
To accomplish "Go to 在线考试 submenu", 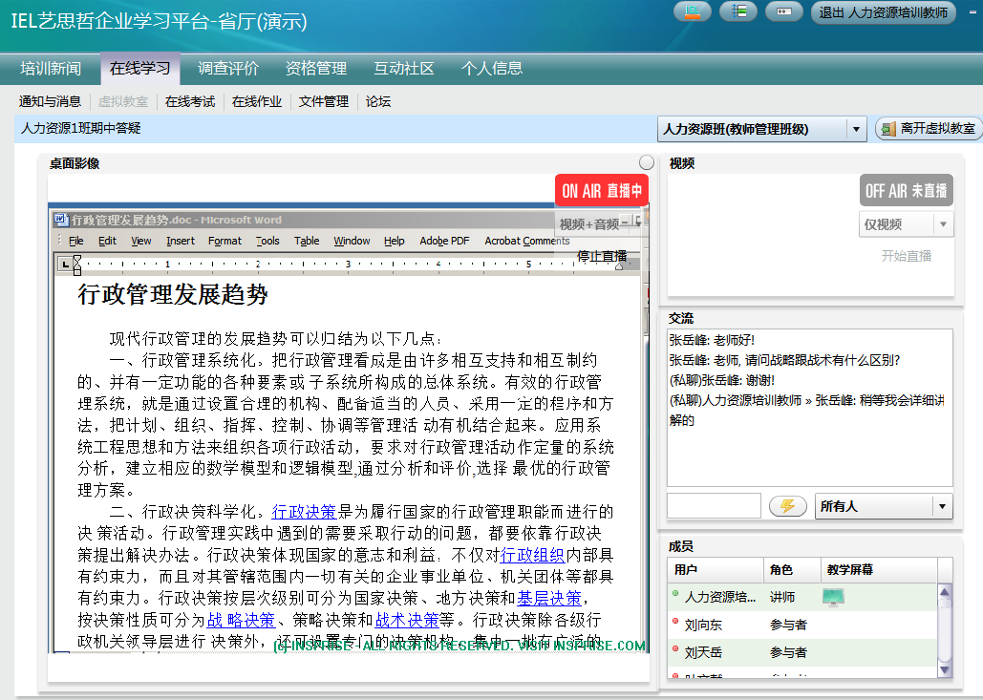I will coord(190,101).
